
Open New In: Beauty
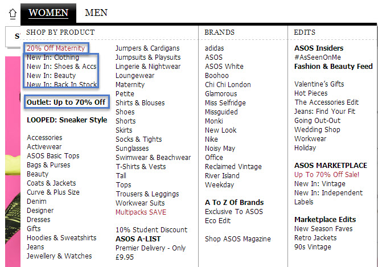[x=51, y=76]
